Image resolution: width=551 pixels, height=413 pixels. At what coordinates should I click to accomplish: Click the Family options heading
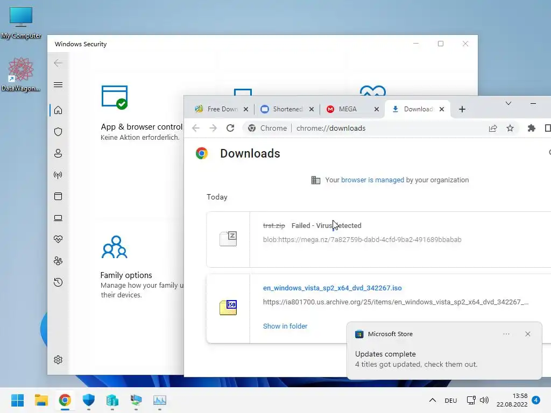click(126, 275)
